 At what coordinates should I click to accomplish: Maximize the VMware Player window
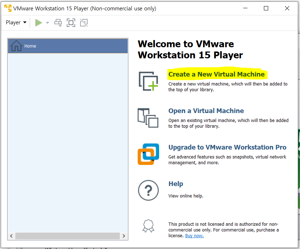click(x=266, y=8)
